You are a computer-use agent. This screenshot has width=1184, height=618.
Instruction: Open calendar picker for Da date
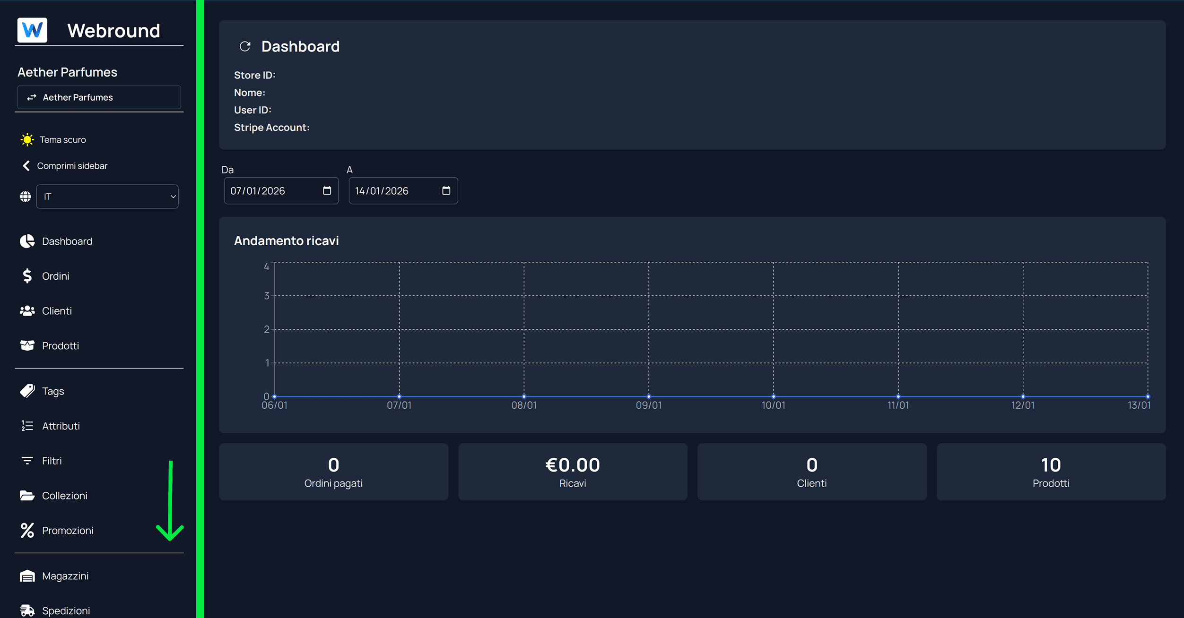click(x=327, y=190)
